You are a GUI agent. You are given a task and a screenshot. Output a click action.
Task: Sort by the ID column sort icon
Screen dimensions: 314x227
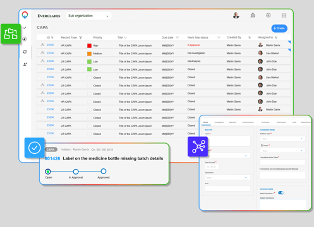click(52, 38)
